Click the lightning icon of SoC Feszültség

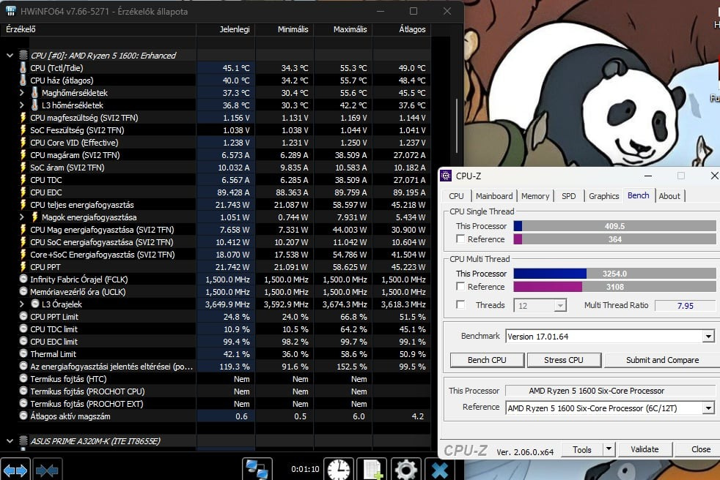[23, 130]
